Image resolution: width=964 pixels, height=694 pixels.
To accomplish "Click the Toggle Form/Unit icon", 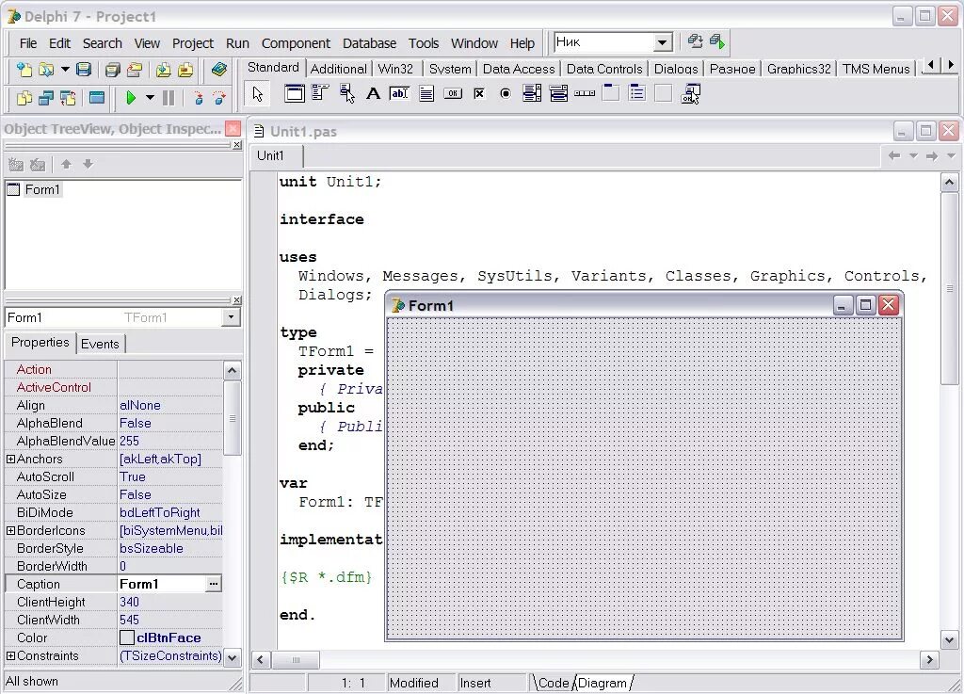I will pyautogui.click(x=68, y=98).
